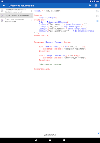Expand chevron of Генерация исключения
Viewport: 100px width, 143px height.
(x=32, y=11)
